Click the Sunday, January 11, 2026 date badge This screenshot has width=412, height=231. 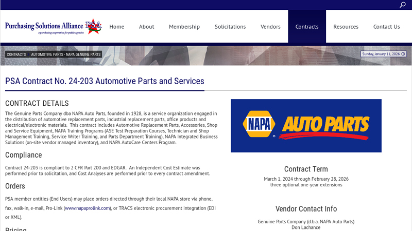tap(383, 54)
